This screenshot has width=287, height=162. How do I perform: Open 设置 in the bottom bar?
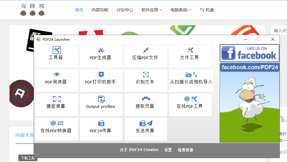coord(168,150)
